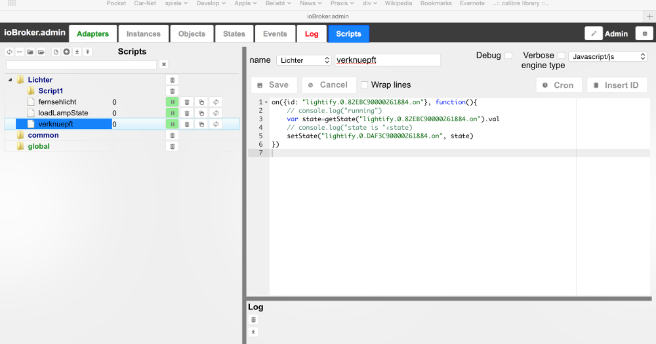This screenshot has height=344, width=656.
Task: Select the common folder in tree
Action: (x=43, y=135)
